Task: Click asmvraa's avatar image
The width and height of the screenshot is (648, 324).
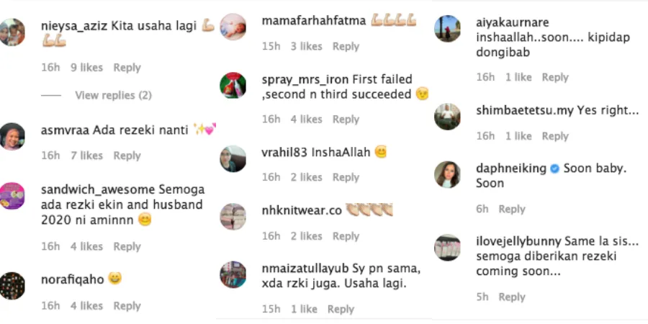Action: [12, 136]
